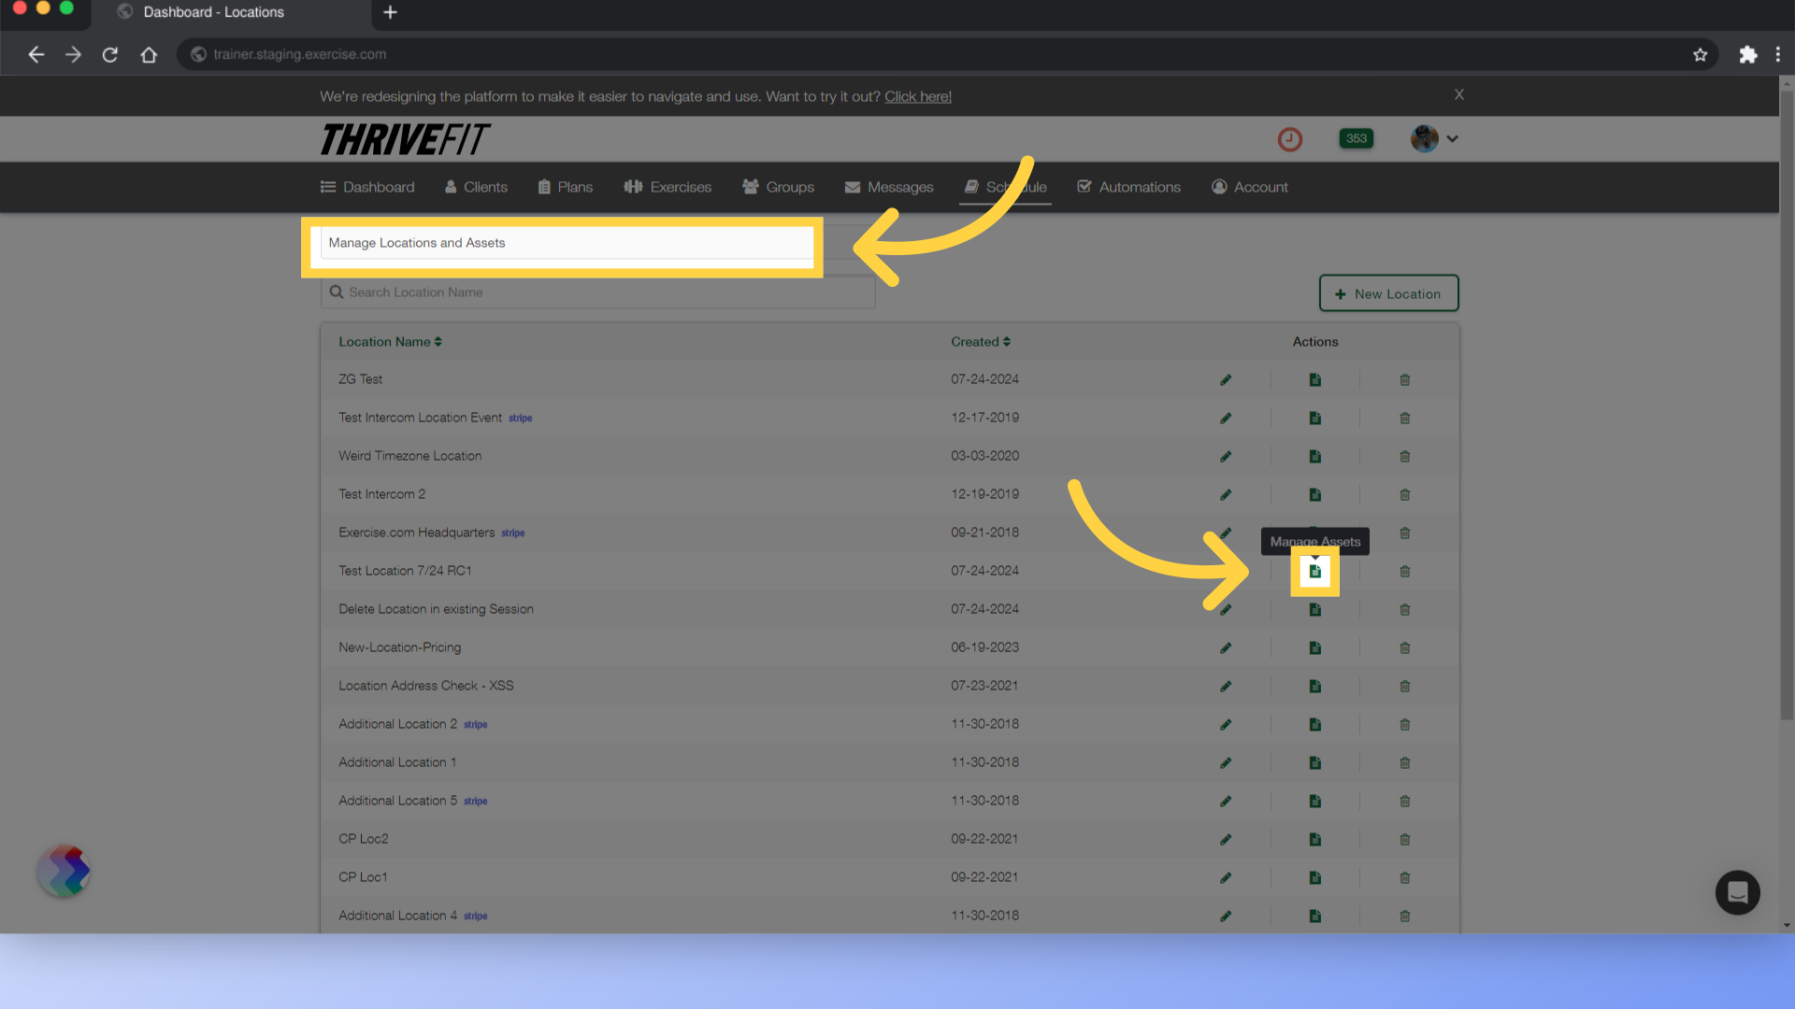
Task: Click the New Location button
Action: pos(1388,293)
